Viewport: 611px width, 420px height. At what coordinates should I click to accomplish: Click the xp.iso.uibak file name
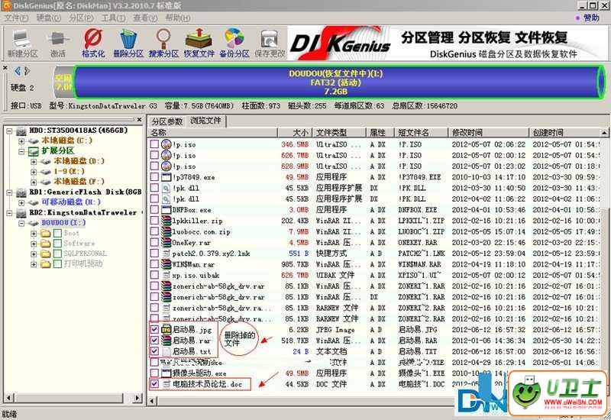click(x=196, y=276)
